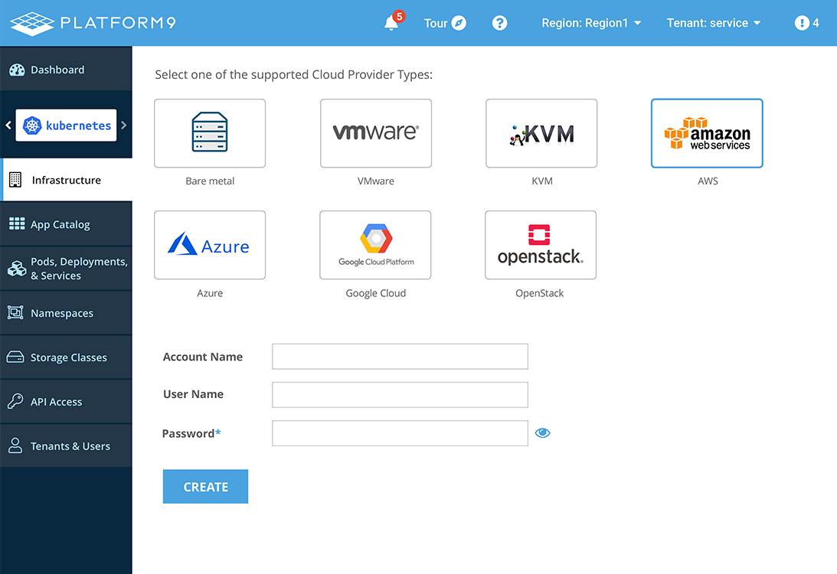This screenshot has height=574, width=837.
Task: Select the VMware cloud provider tile
Action: [x=375, y=132]
